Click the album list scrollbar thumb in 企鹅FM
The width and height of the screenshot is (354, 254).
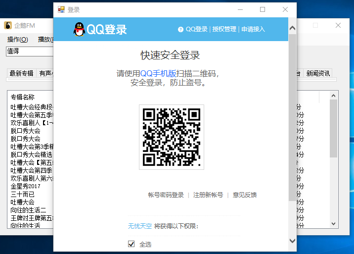pos(333,128)
